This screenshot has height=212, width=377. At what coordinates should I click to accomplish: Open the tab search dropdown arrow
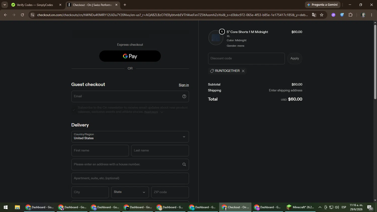(5, 5)
